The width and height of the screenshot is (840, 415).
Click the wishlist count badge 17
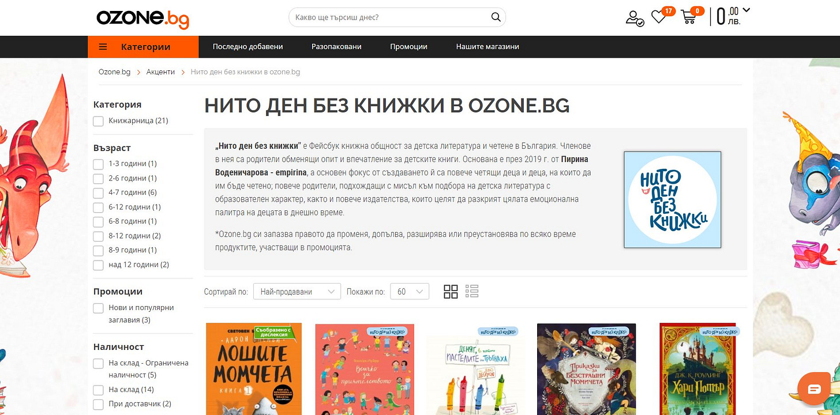pos(669,11)
